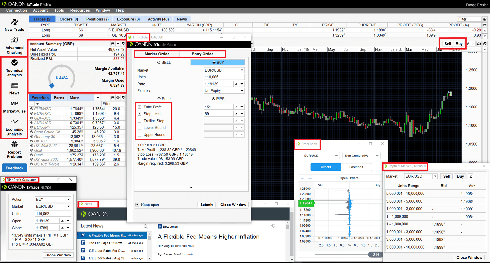Uncheck the Keep open checkbox
This screenshot has height=263, width=490.
(x=137, y=205)
